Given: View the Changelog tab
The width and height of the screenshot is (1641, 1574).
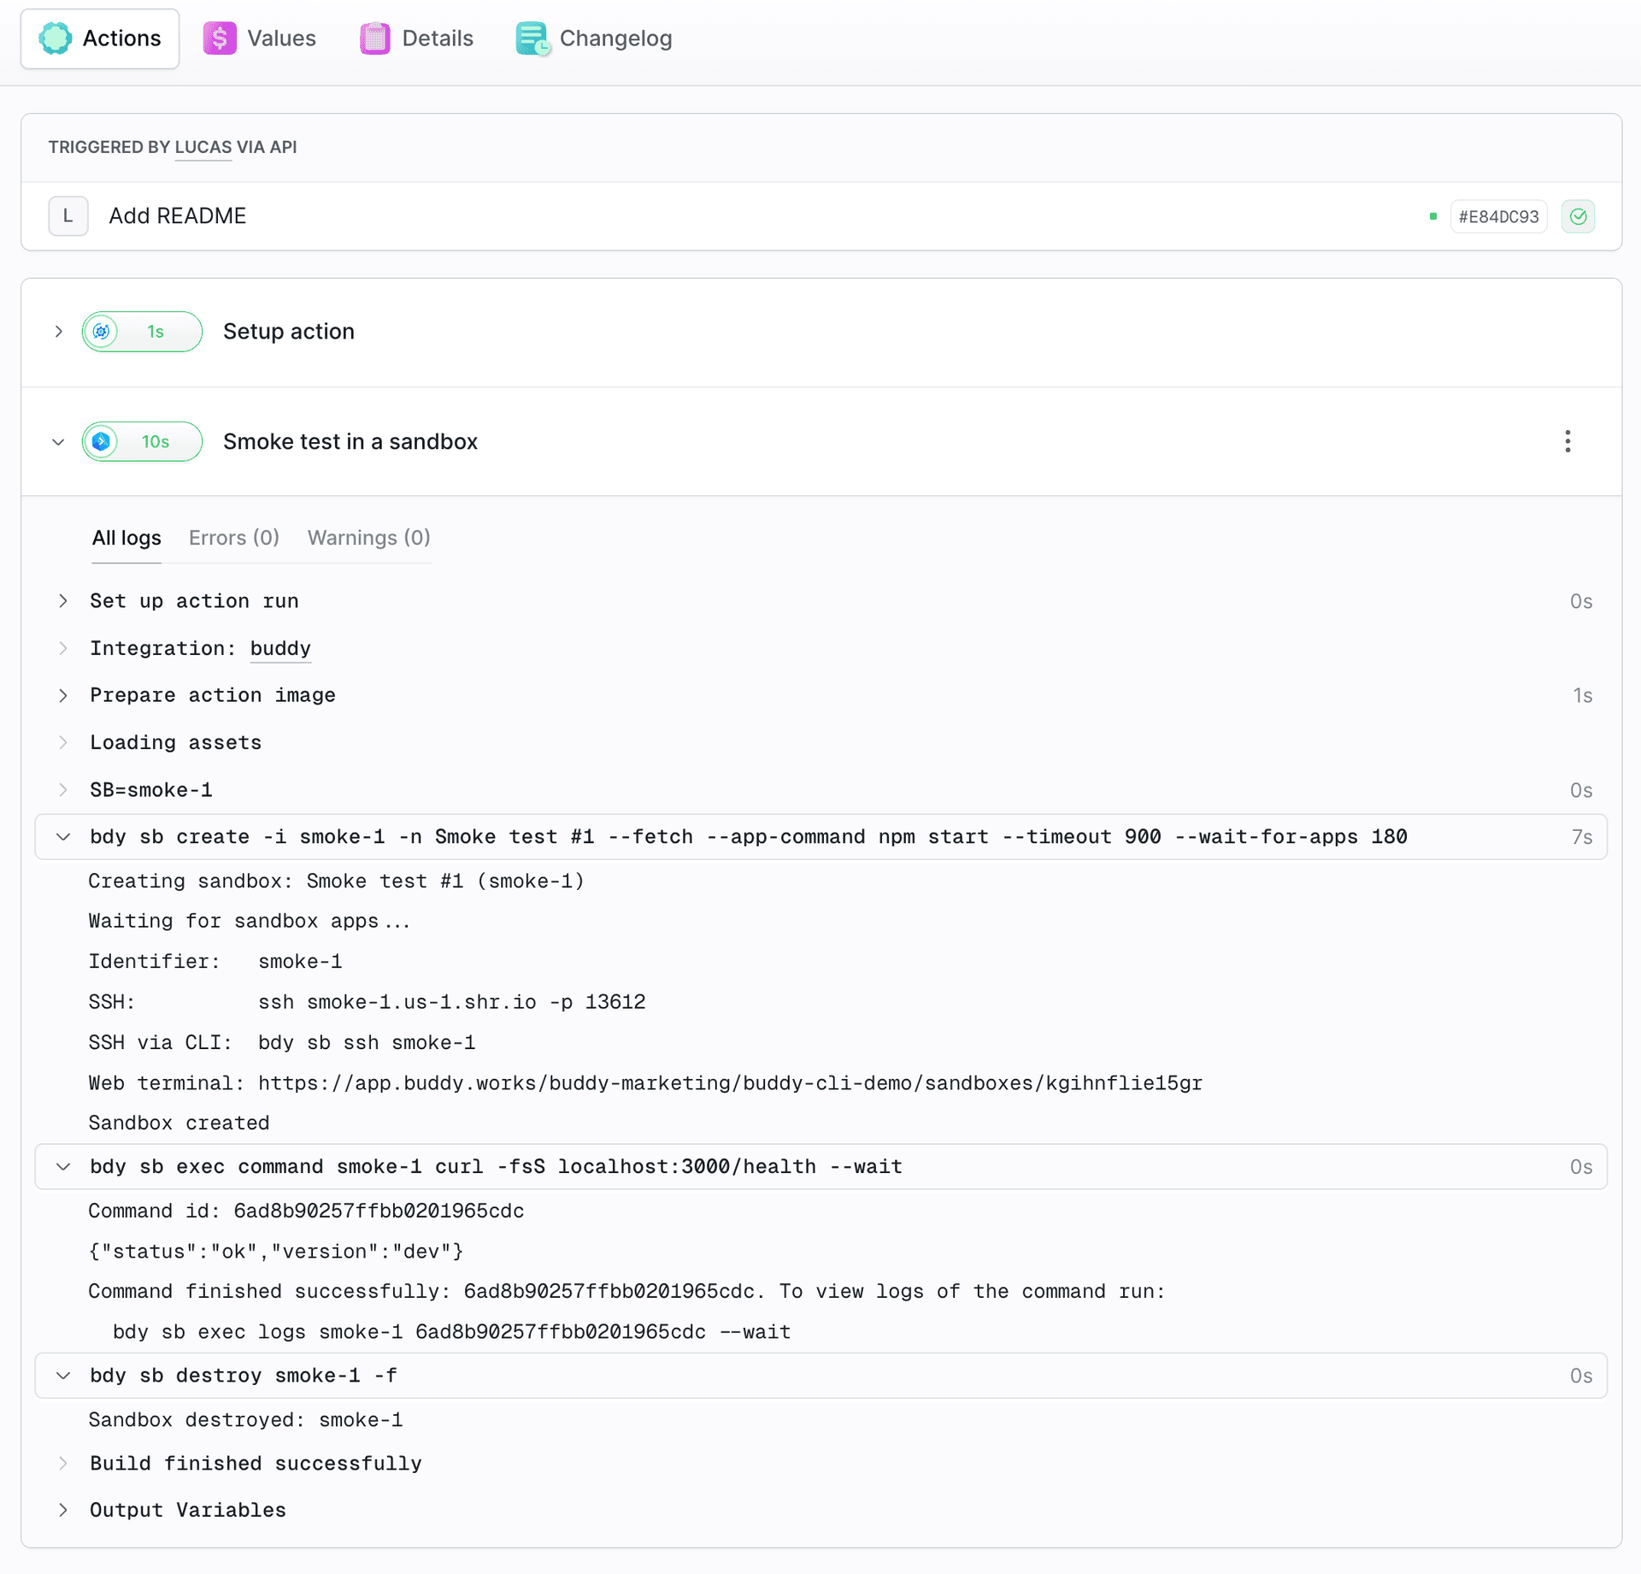Looking at the screenshot, I should pyautogui.click(x=594, y=38).
